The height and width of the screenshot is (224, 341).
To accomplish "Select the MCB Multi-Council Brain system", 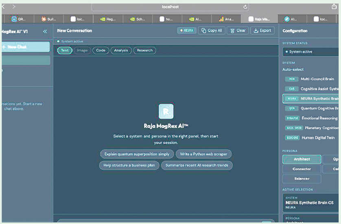I will pyautogui.click(x=311, y=79).
